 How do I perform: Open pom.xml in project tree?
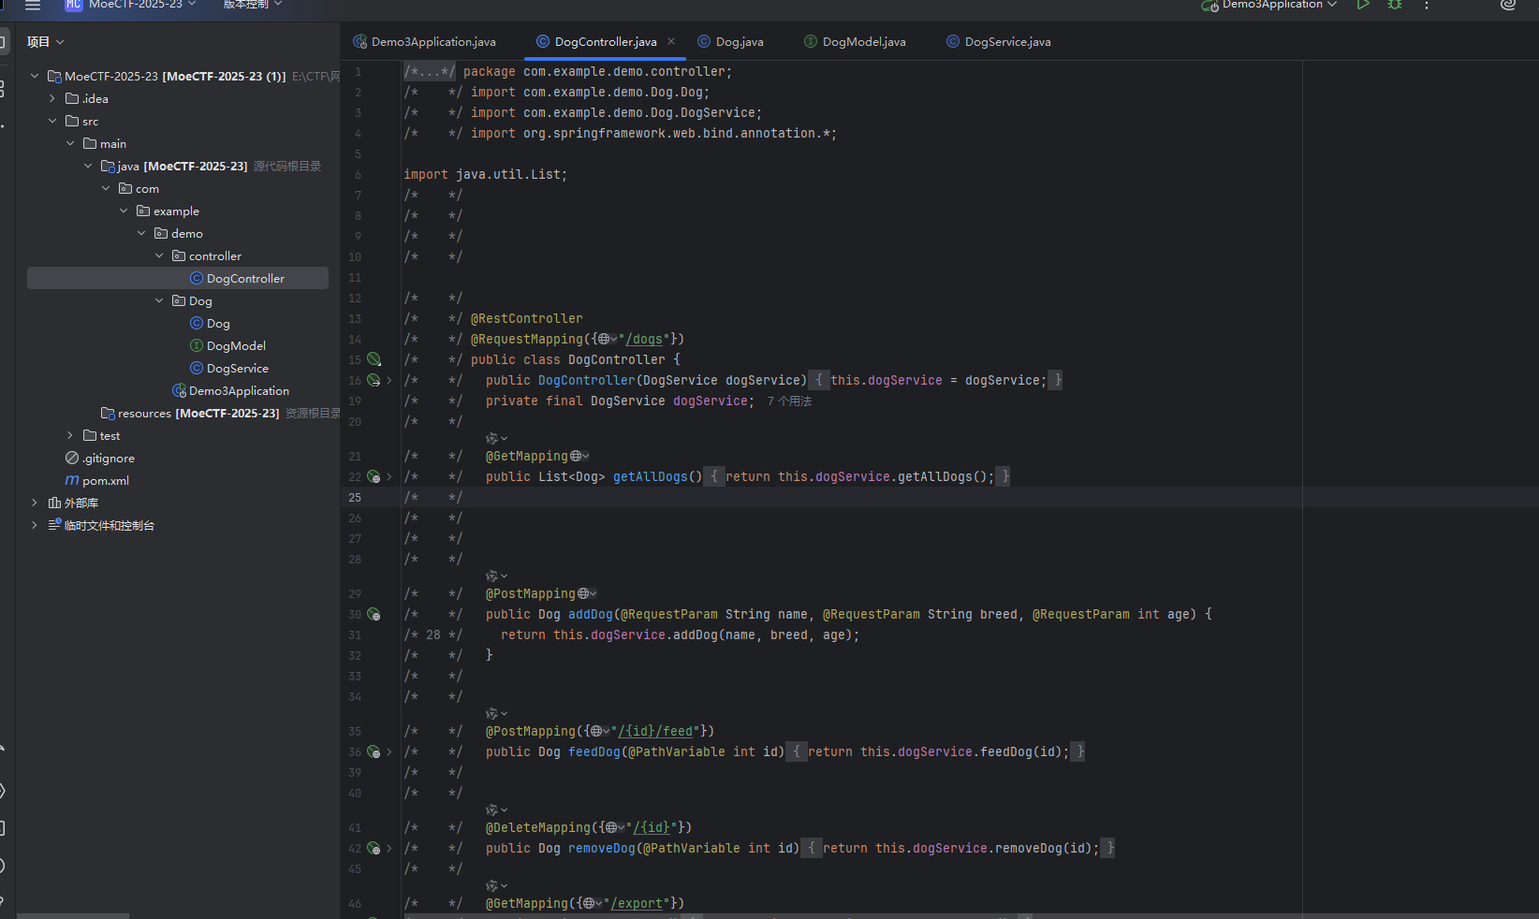105,480
